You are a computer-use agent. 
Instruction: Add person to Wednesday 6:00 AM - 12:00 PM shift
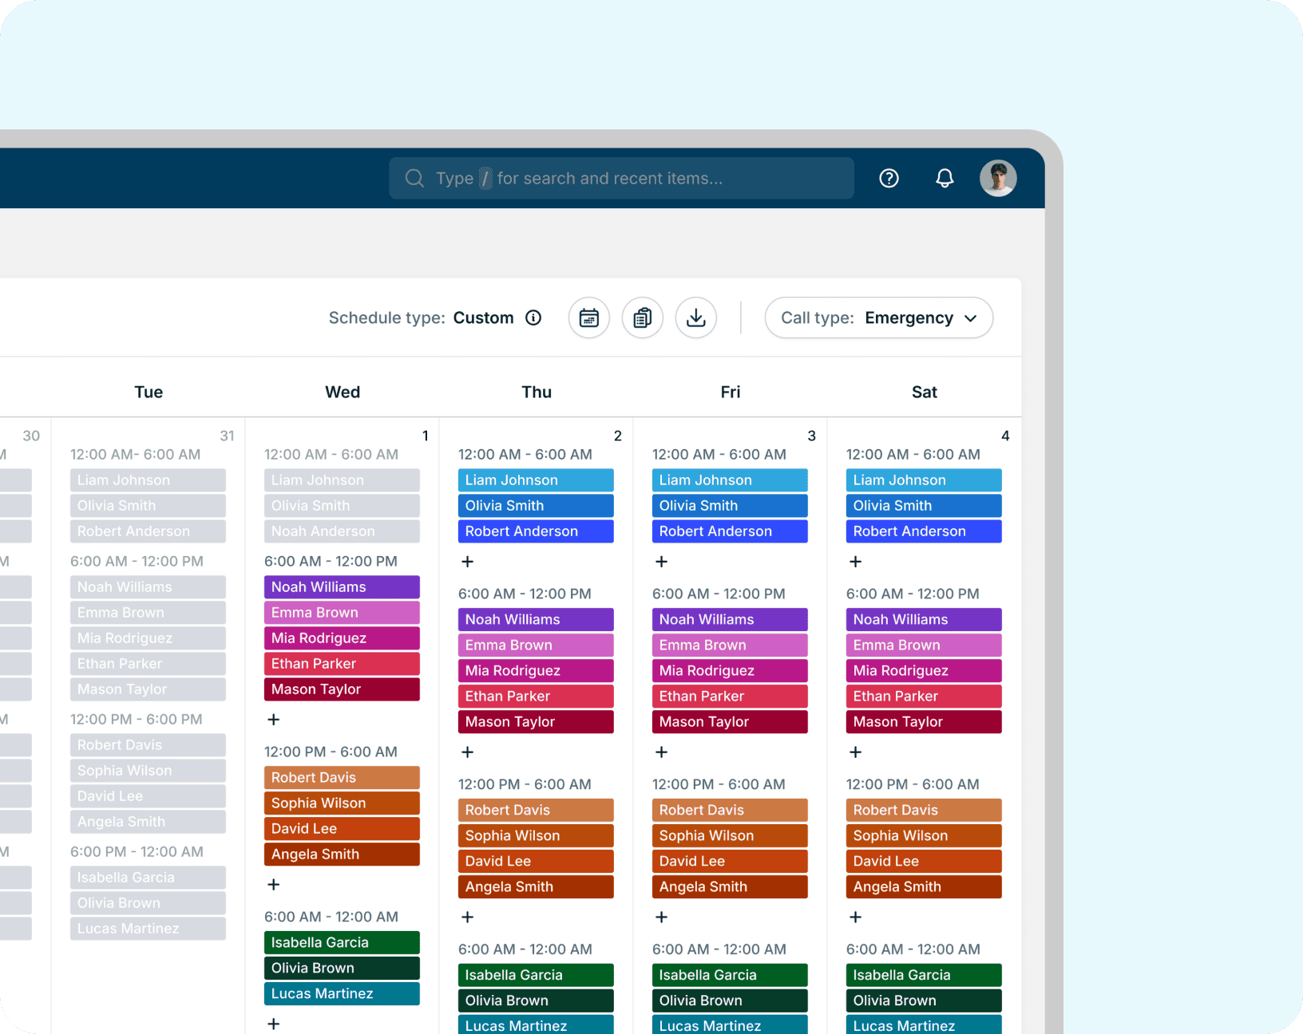point(274,720)
